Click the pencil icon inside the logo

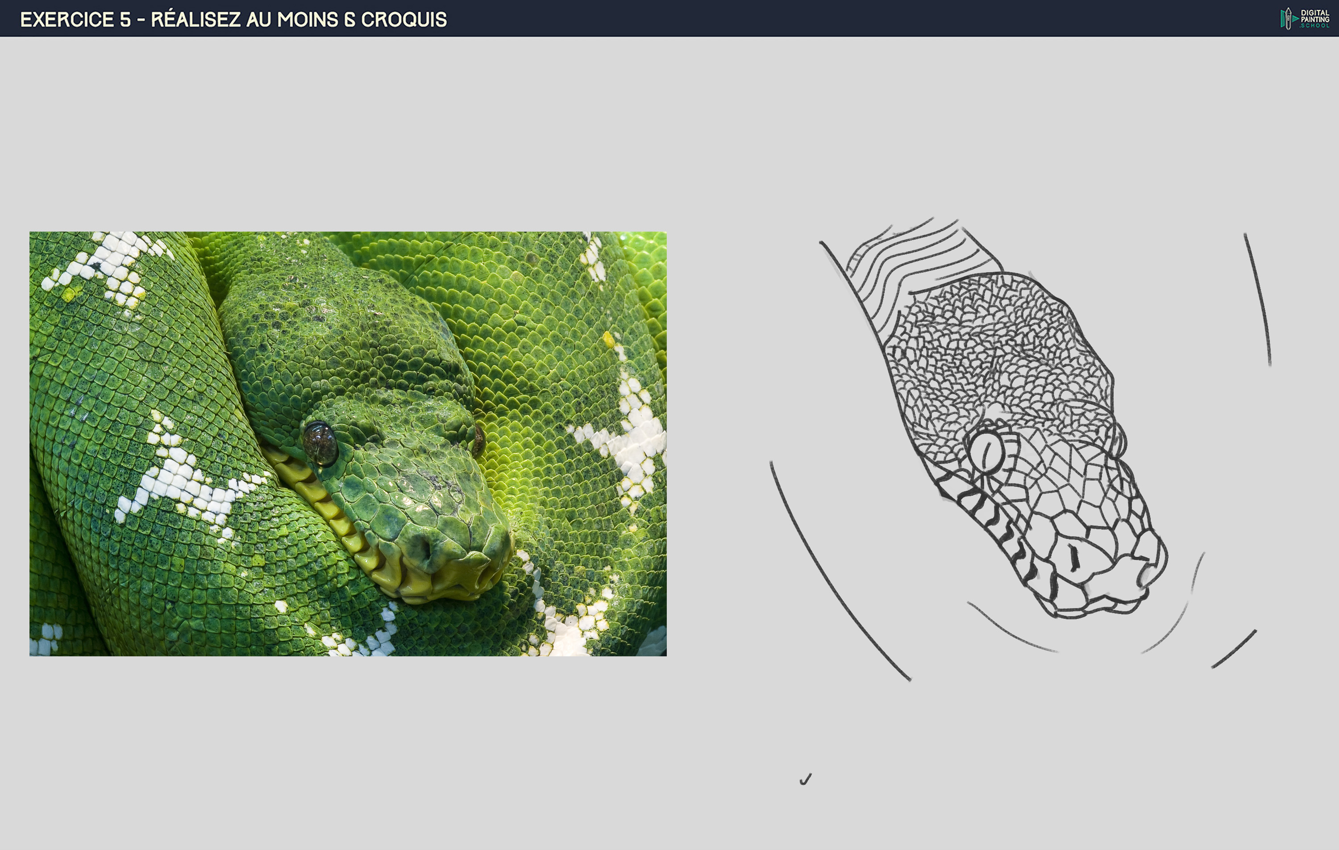click(x=1288, y=18)
